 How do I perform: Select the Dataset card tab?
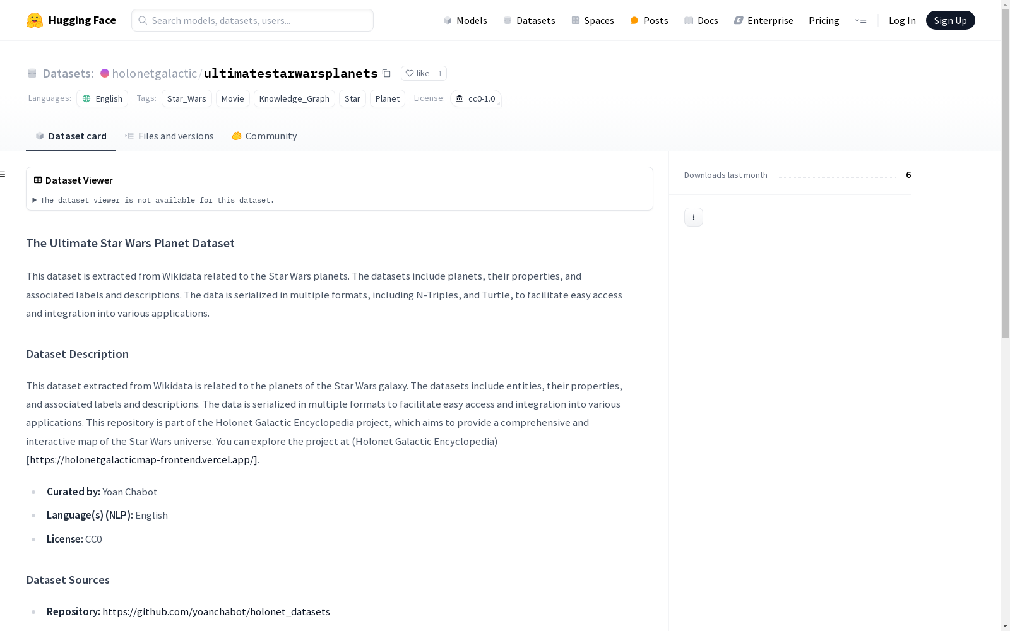click(x=71, y=136)
